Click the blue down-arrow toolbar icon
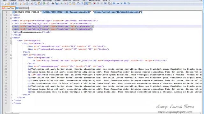This screenshot has height=114, width=204. pyautogui.click(x=121, y=3)
